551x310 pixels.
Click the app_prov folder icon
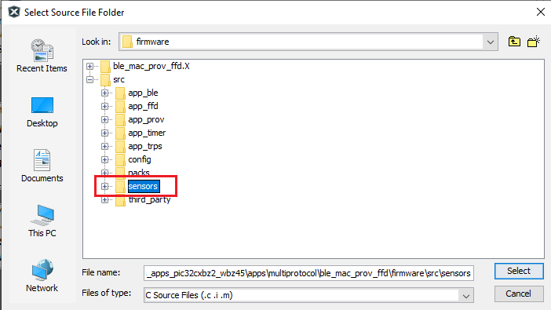click(120, 119)
